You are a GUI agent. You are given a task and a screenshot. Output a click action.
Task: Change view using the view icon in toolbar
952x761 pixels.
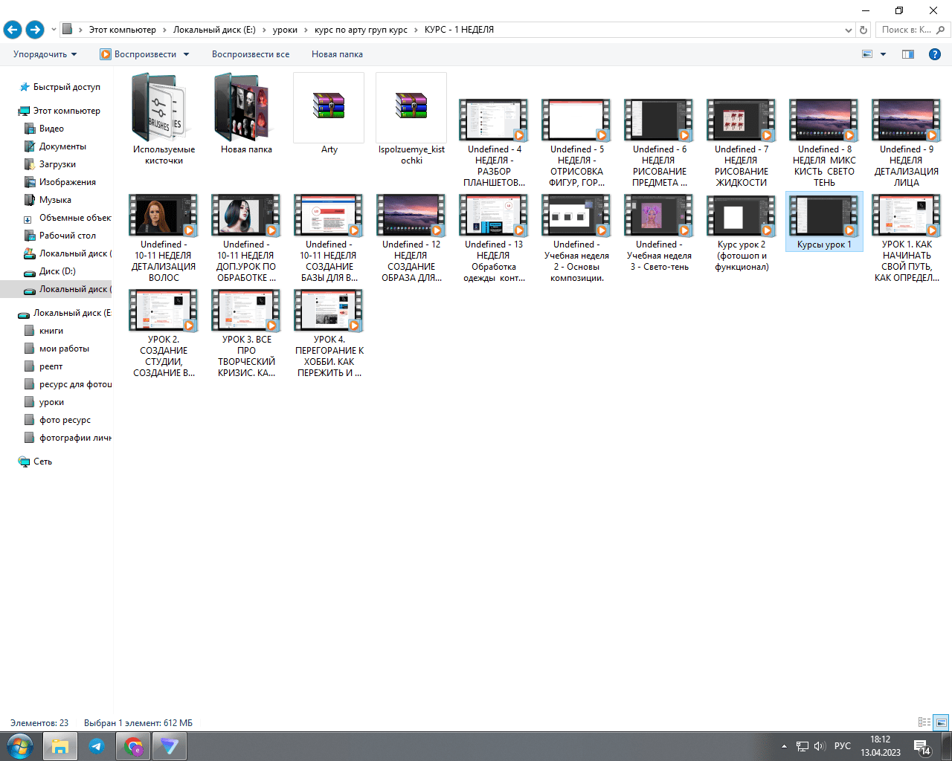coord(867,54)
